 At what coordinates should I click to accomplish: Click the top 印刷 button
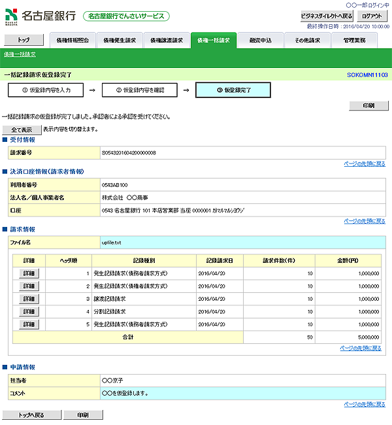point(368,106)
